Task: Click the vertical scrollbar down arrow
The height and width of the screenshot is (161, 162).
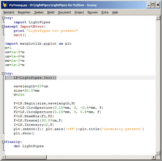Action: pyautogui.click(x=158, y=153)
